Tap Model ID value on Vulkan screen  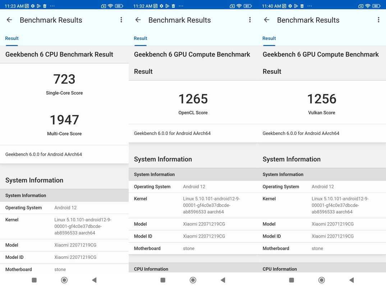(332, 236)
